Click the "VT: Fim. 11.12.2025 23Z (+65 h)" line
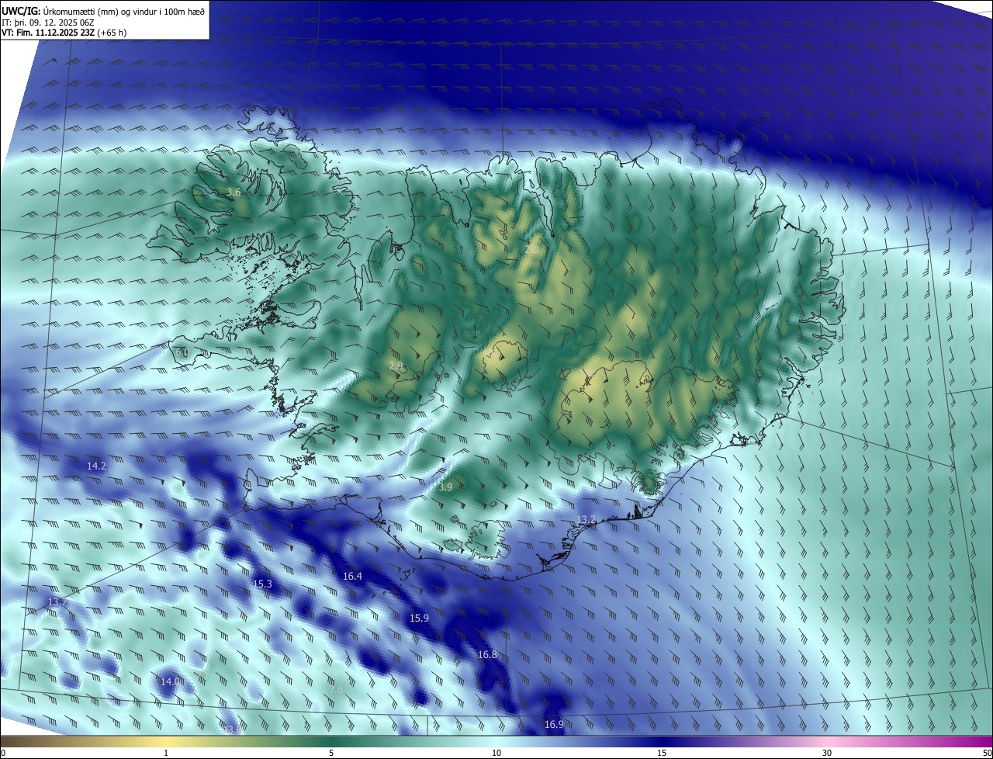Screen dimensions: 993x759 [64, 33]
